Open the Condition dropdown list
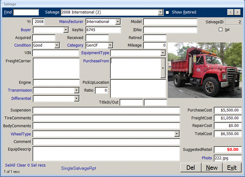The image size is (245, 177). pyautogui.click(x=57, y=45)
